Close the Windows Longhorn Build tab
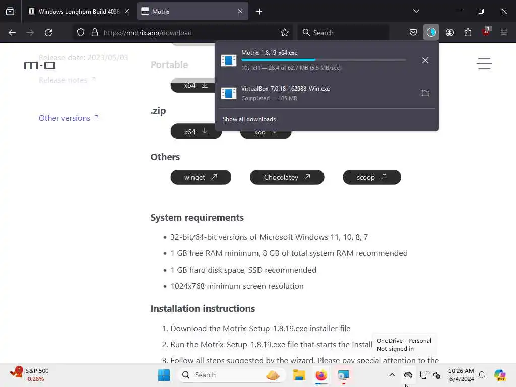This screenshot has width=516, height=387. (x=127, y=11)
